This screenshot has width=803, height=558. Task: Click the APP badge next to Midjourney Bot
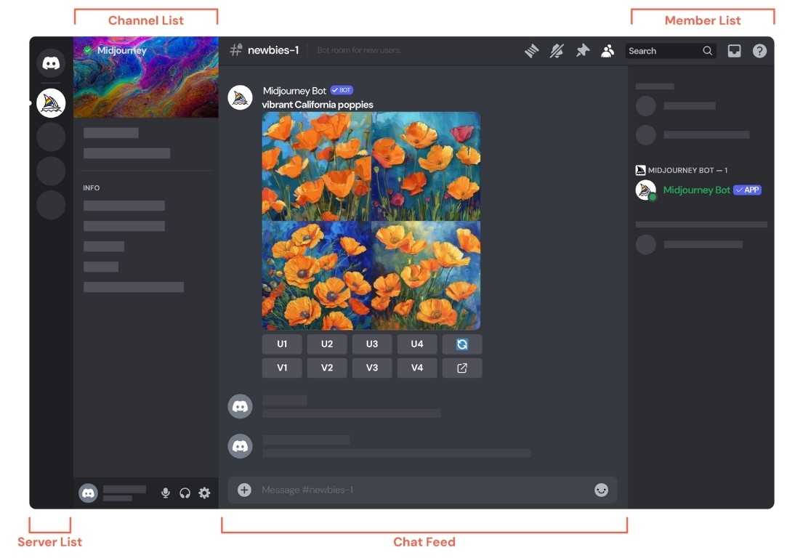[x=748, y=190]
